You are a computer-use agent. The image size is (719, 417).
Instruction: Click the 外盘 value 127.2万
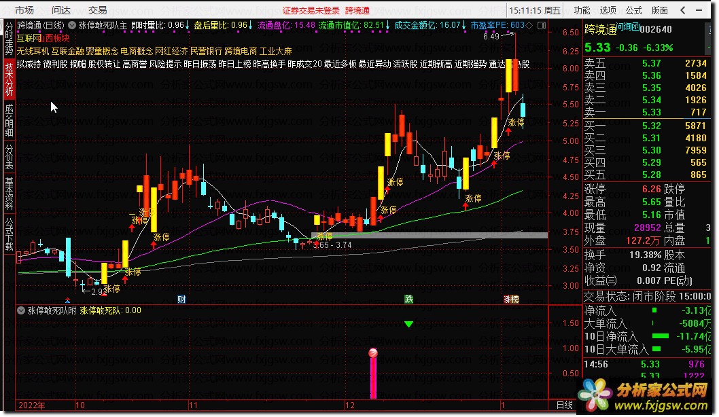644,240
